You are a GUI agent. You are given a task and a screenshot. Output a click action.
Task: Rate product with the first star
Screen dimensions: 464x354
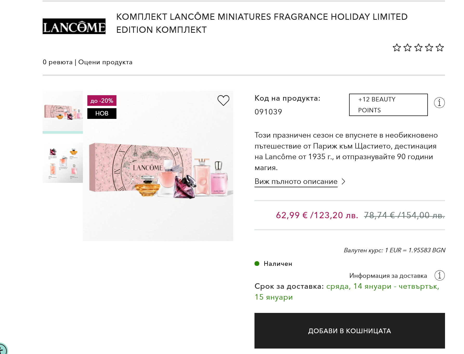(397, 48)
